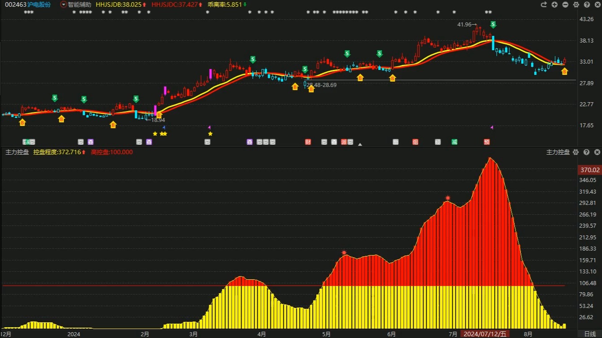Click the 主力控盘 title at panel left

coord(17,152)
